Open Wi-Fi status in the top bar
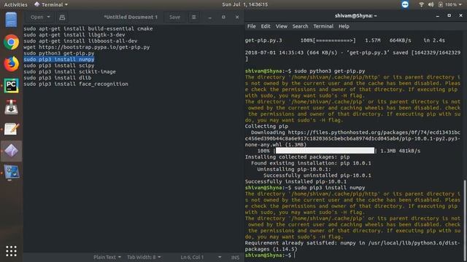The width and height of the screenshot is (467, 262). tap(421, 4)
